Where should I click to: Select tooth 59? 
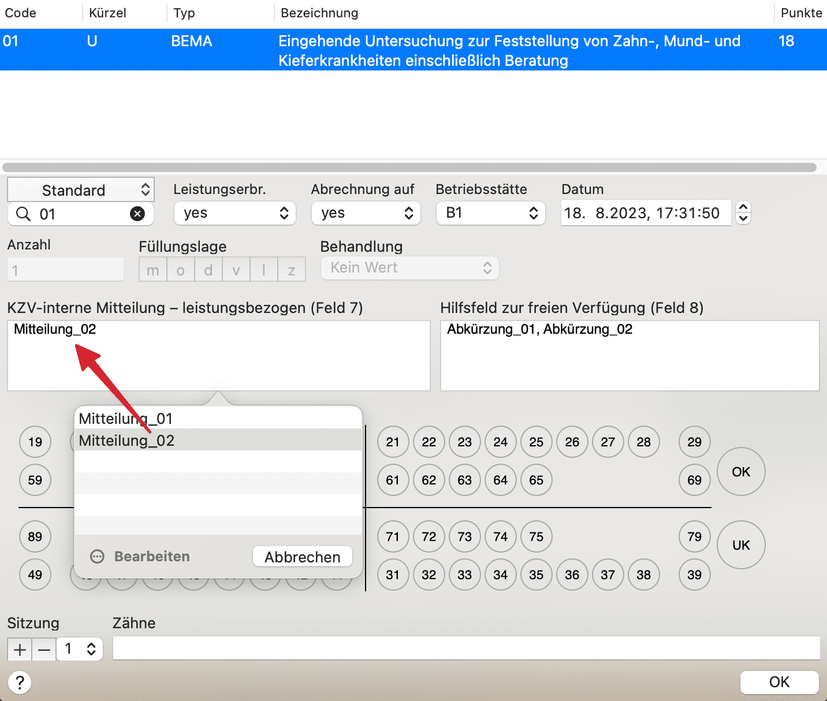35,480
